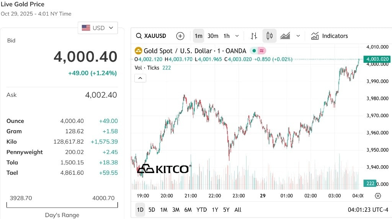Select the bars chart style icon
Image resolution: width=392 pixels, height=219 pixels.
pyautogui.click(x=254, y=36)
